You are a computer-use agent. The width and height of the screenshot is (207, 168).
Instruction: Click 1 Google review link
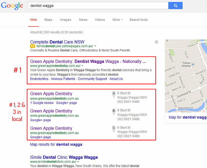(x=42, y=103)
